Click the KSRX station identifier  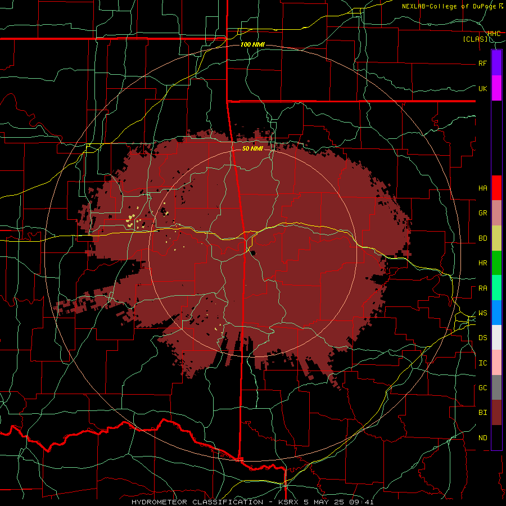coord(288,502)
